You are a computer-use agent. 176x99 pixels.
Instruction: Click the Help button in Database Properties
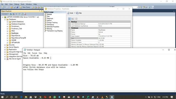[79, 13]
